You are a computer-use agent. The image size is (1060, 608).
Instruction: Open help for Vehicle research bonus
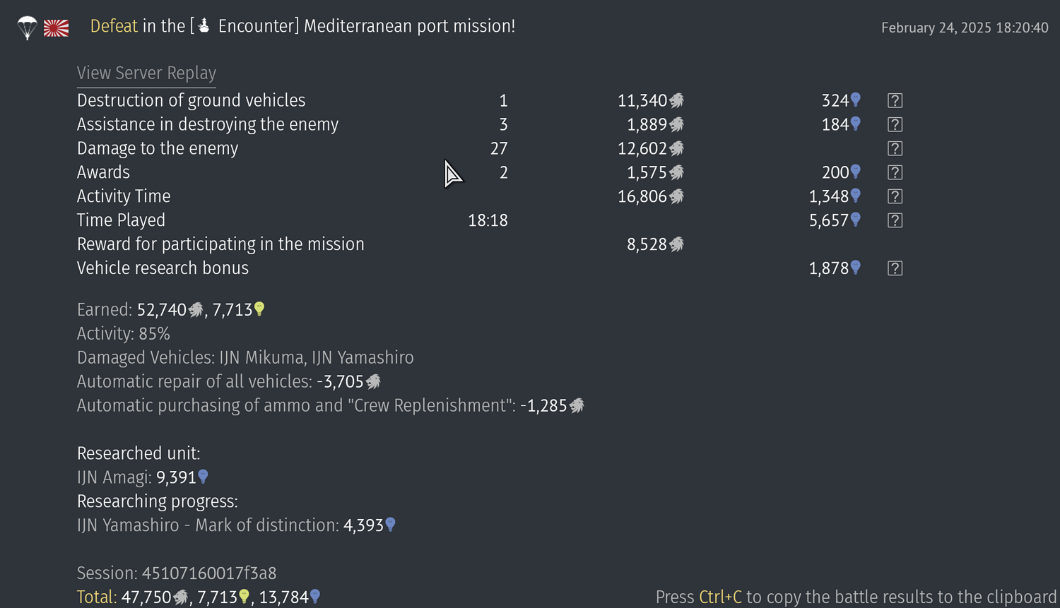click(x=895, y=268)
